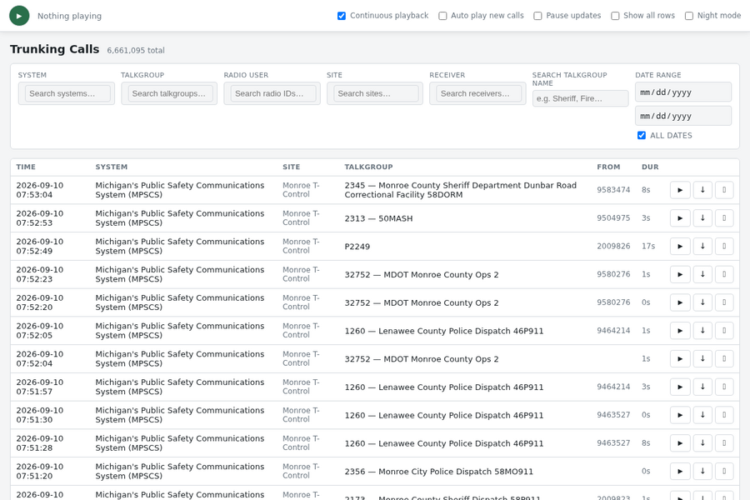Click the 2026-09-10 07:52:23 timestamp
This screenshot has width=750, height=500.
point(40,275)
